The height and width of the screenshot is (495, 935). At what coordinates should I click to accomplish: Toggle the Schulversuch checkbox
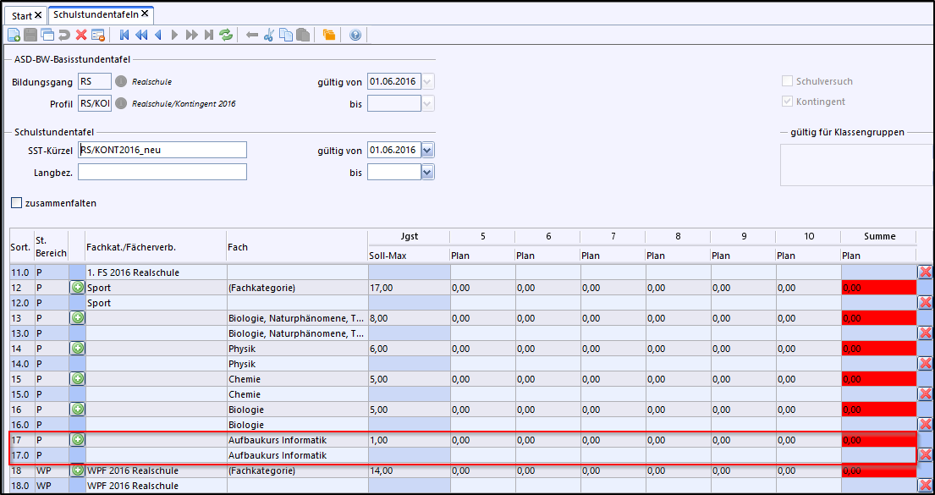click(788, 81)
